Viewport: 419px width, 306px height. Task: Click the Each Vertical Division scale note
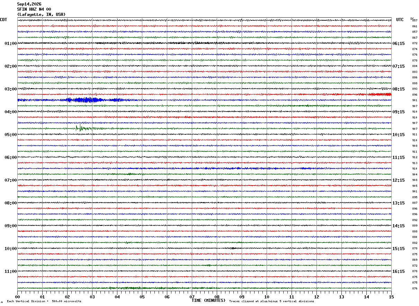tap(44, 302)
